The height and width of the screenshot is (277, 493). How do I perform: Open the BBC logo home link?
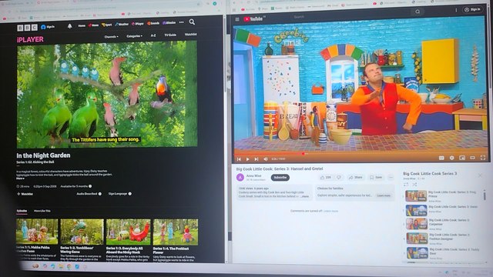pyautogui.click(x=28, y=28)
